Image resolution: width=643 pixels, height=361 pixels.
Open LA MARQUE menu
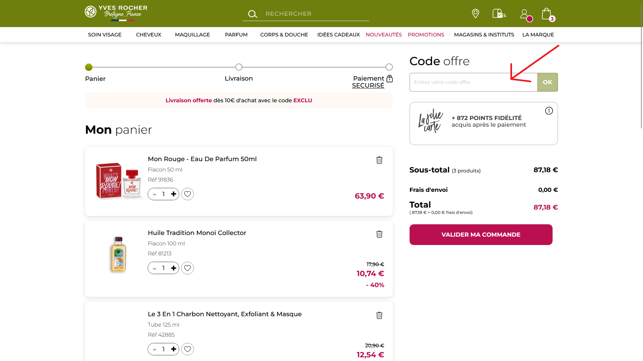538,35
